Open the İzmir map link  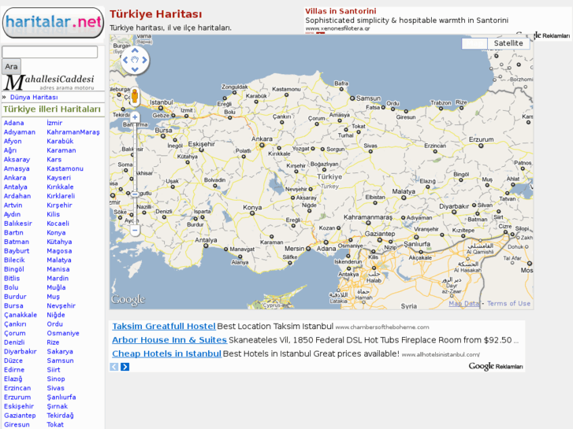(x=54, y=123)
